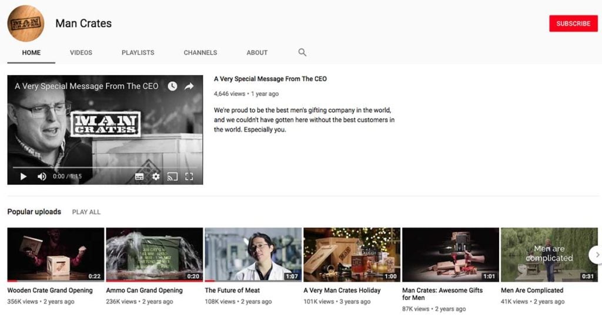Click the video progress bar
This screenshot has width=602, height=317.
pos(105,167)
